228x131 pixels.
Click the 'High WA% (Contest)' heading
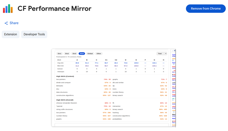coord(65,76)
